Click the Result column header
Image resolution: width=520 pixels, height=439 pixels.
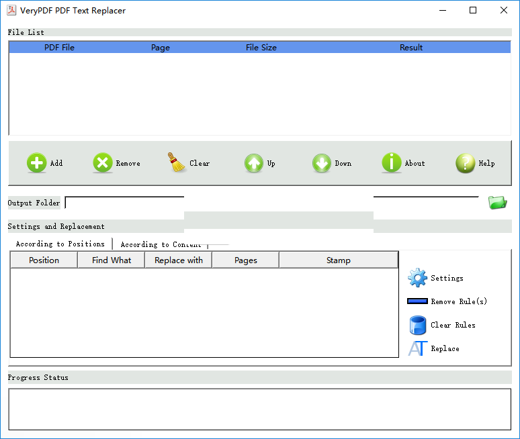(411, 48)
